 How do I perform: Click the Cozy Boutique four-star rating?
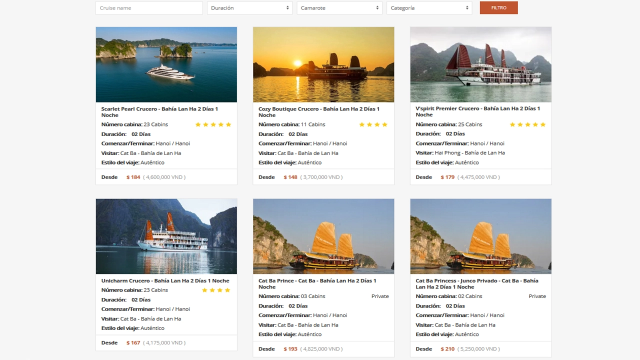[373, 124]
